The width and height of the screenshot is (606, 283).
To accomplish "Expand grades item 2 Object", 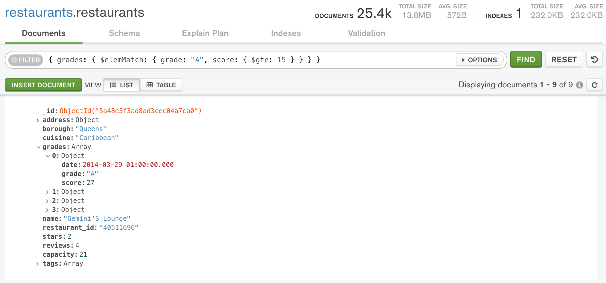I will (47, 201).
